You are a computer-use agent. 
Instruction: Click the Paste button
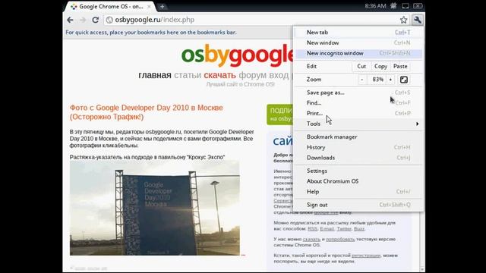[400, 66]
